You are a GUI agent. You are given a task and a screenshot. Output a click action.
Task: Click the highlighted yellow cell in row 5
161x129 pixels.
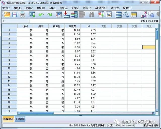[149, 47]
